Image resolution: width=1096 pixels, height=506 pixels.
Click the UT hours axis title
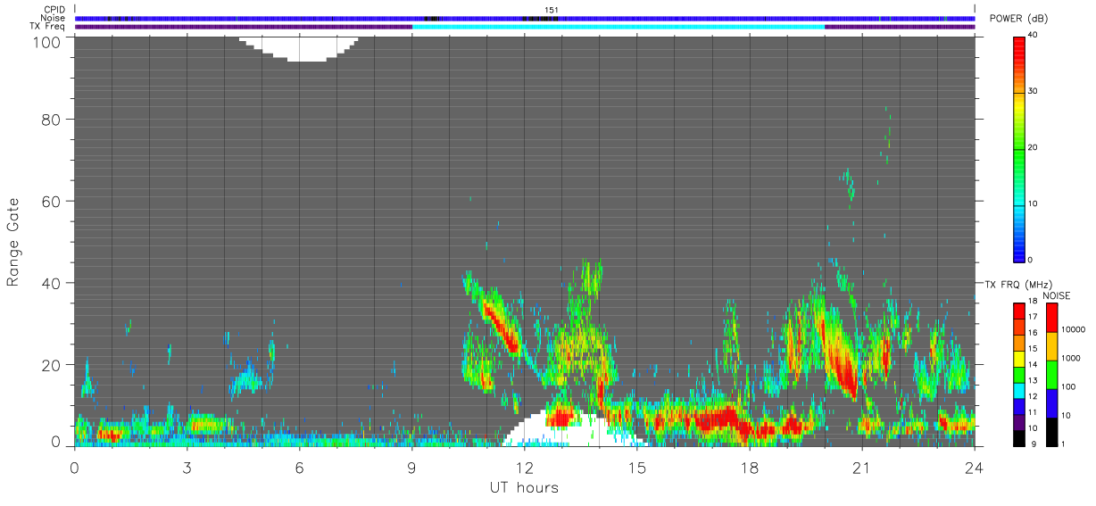pos(523,487)
